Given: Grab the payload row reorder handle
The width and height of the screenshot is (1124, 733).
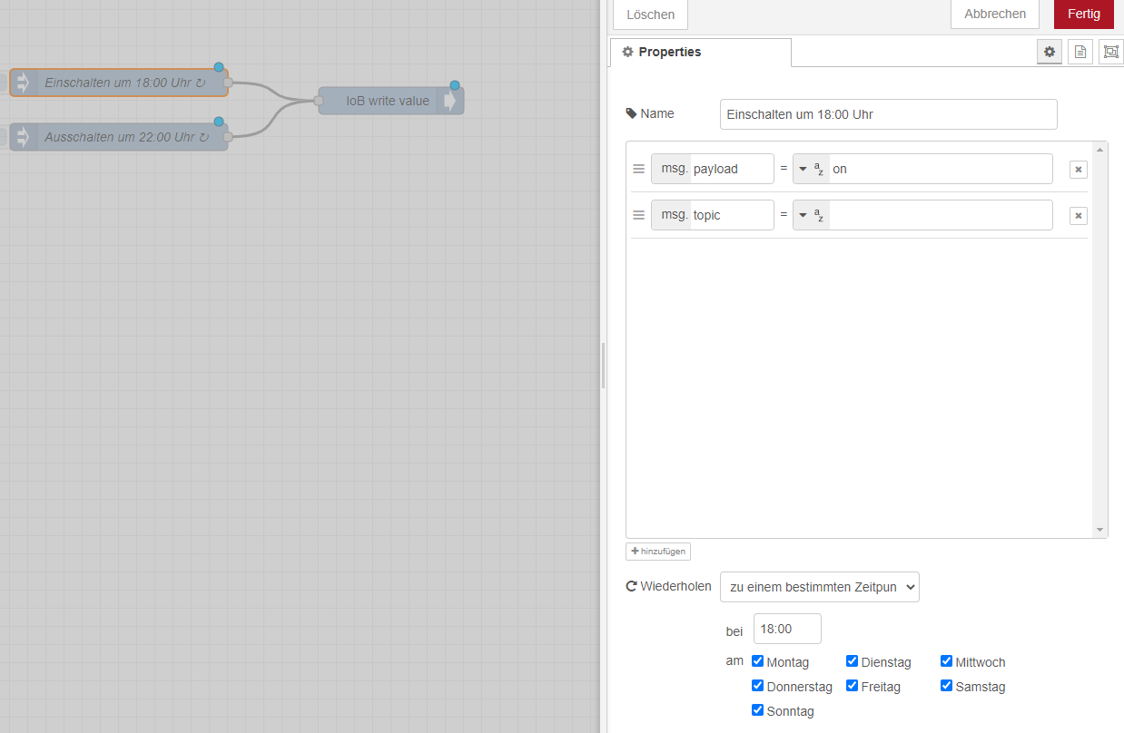Looking at the screenshot, I should [639, 169].
